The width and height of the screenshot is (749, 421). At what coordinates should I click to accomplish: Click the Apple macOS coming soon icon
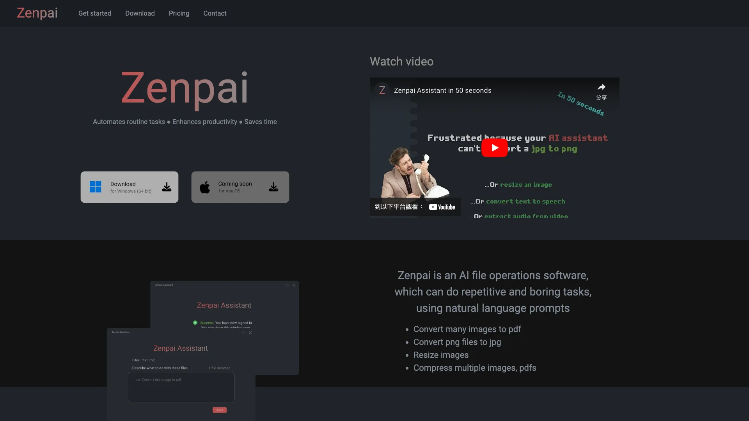(205, 187)
